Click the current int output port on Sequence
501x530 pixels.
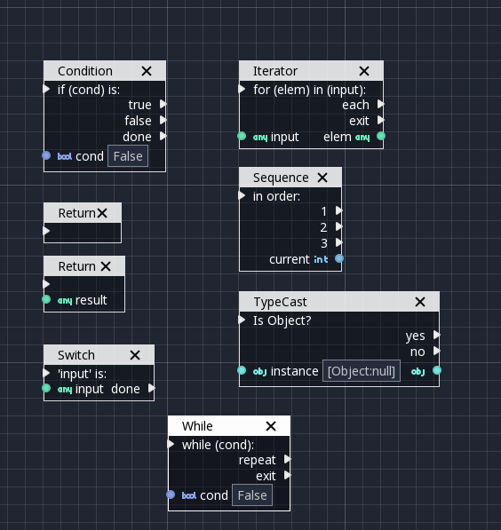339,258
